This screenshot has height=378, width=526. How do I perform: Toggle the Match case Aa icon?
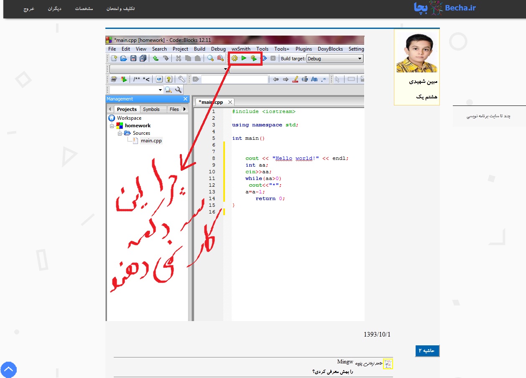coord(314,79)
